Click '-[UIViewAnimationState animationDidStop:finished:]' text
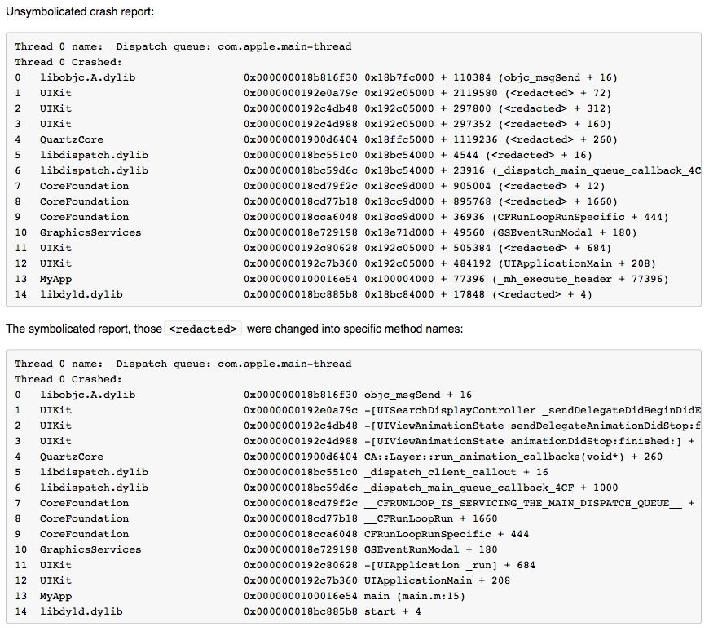 tap(522, 441)
